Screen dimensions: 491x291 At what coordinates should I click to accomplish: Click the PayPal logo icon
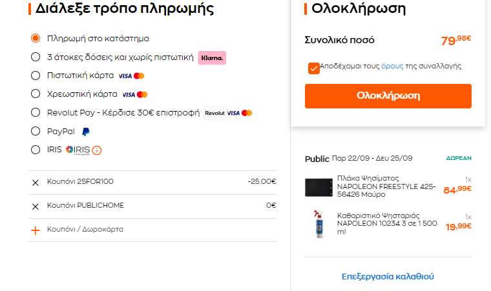click(86, 132)
